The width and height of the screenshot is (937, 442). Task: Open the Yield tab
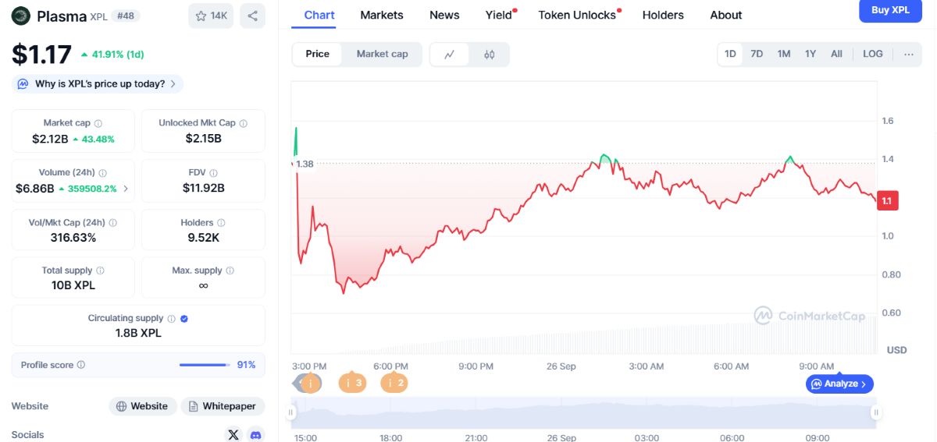tap(499, 15)
